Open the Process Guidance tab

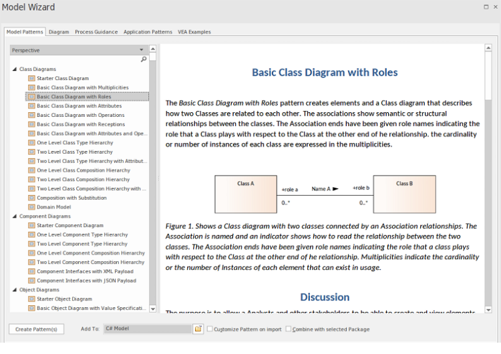click(x=96, y=32)
